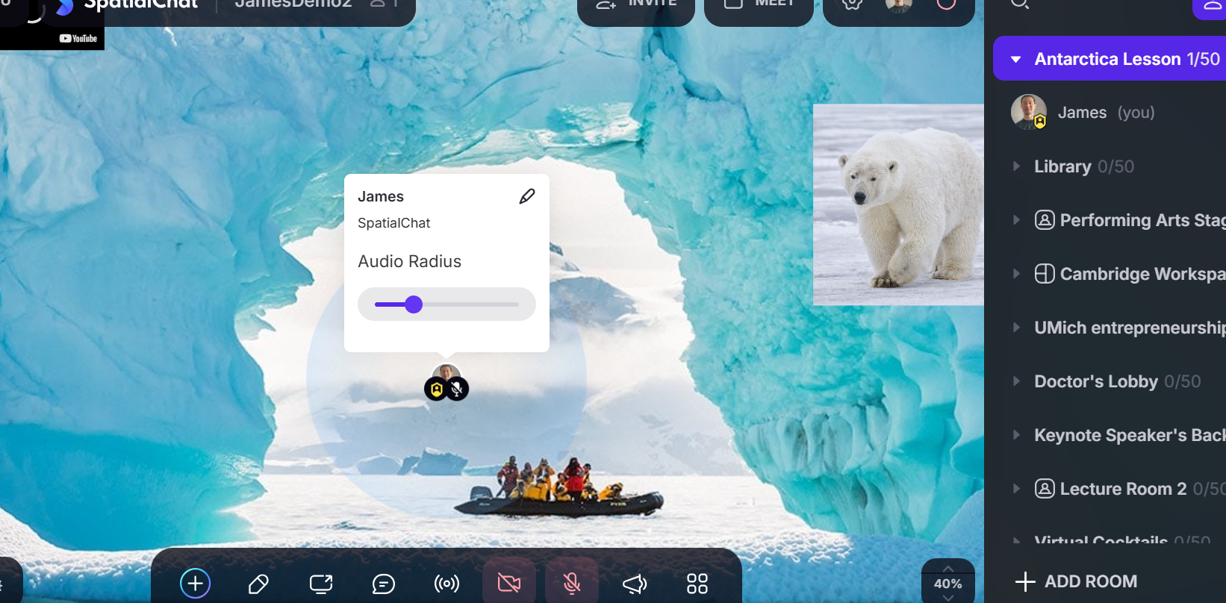The image size is (1226, 603).
Task: Click the pencil edit icon next to James
Action: coord(527,196)
